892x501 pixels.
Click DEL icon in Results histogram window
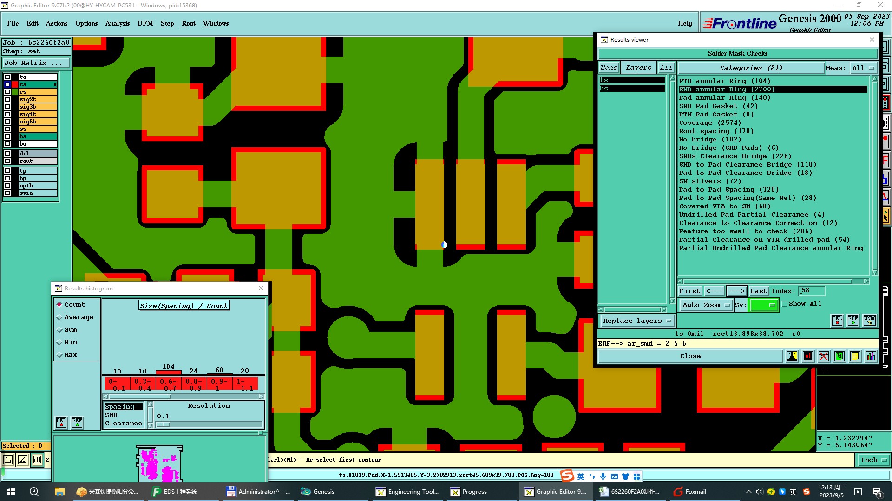click(x=61, y=422)
